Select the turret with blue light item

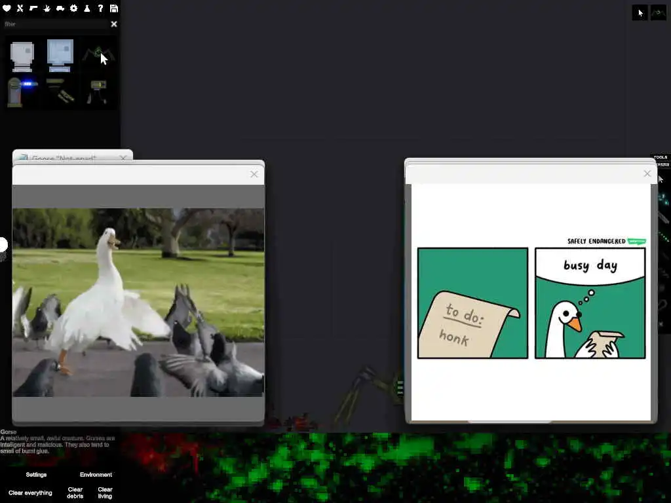[x=22, y=92]
